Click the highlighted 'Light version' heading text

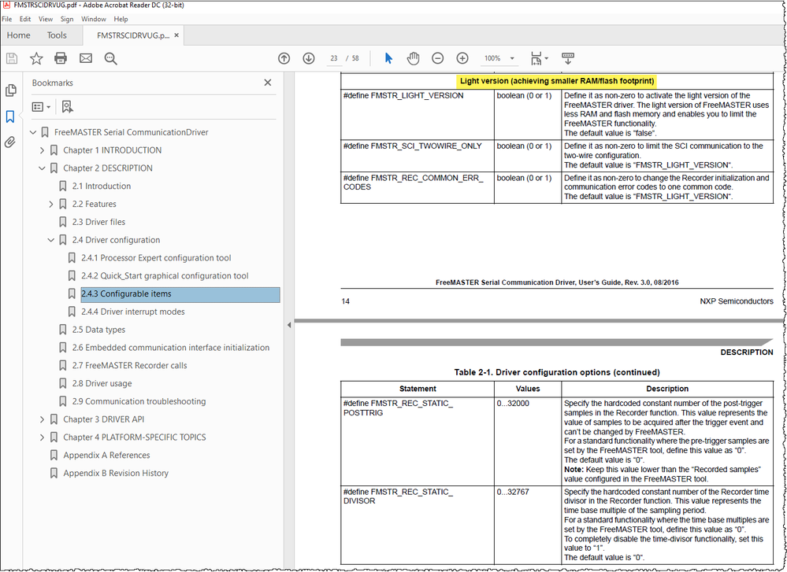click(x=557, y=81)
